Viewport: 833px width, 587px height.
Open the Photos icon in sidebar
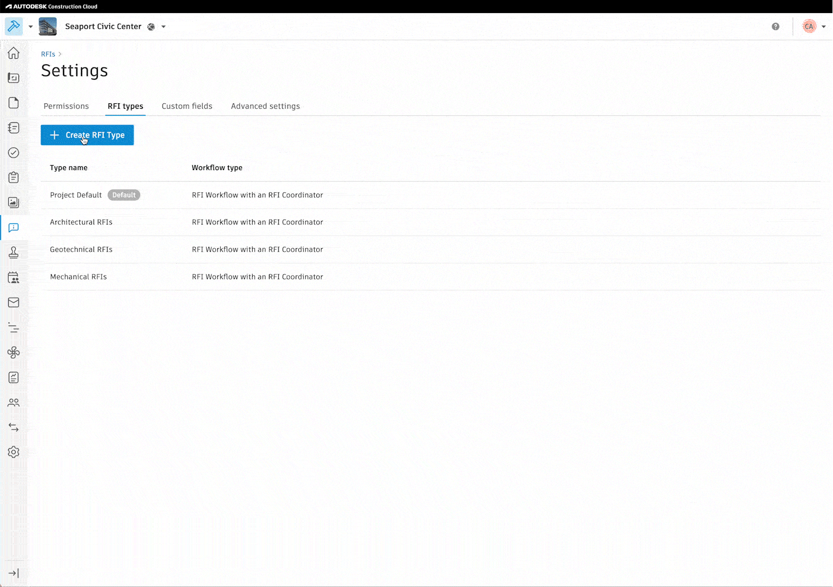(14, 203)
